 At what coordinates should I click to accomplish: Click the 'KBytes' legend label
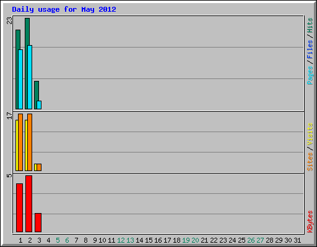pos(310,222)
